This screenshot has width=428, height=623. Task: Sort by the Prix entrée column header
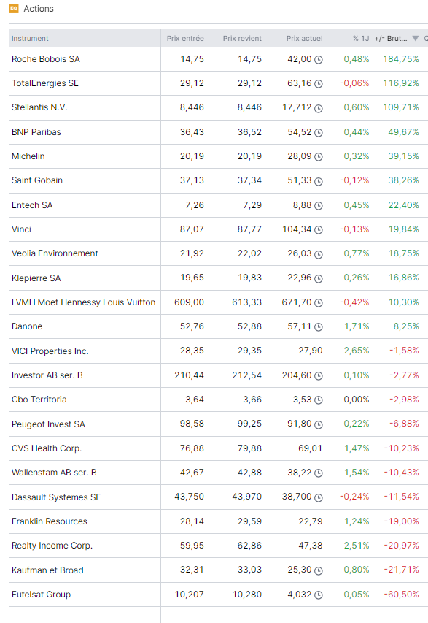[x=185, y=39]
